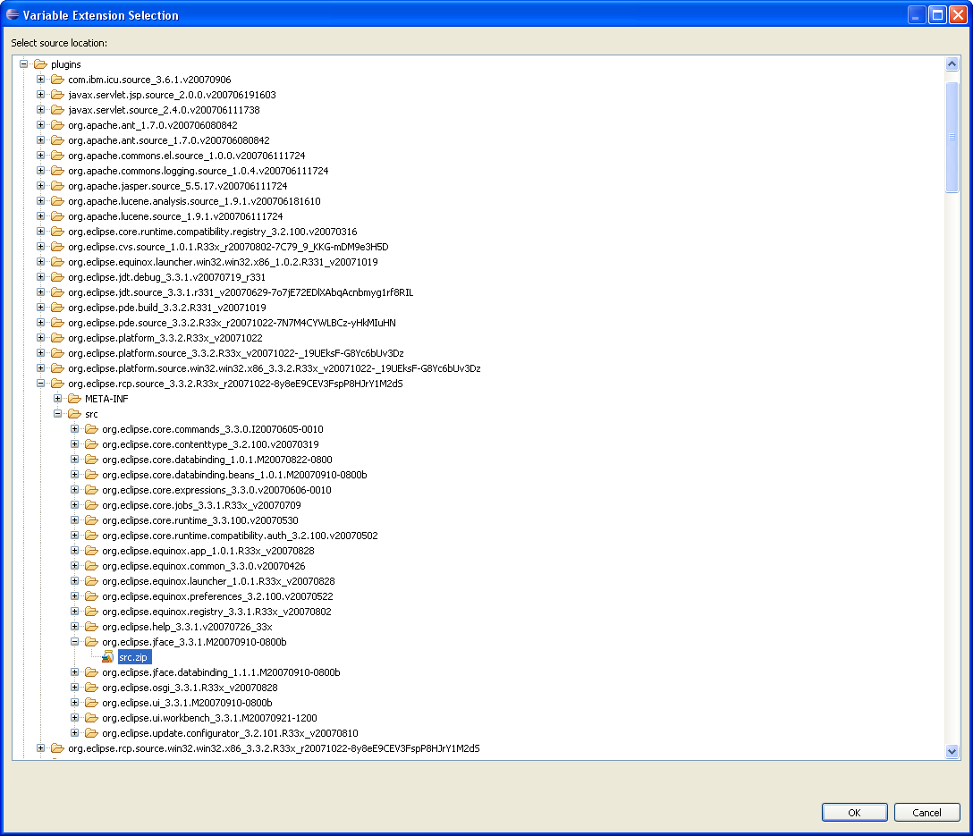Select org.eclipse.cvs.source_1.0.1 entry
This screenshot has width=973, height=836.
[228, 247]
